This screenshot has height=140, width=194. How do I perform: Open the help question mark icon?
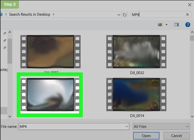pyautogui.click(x=188, y=25)
